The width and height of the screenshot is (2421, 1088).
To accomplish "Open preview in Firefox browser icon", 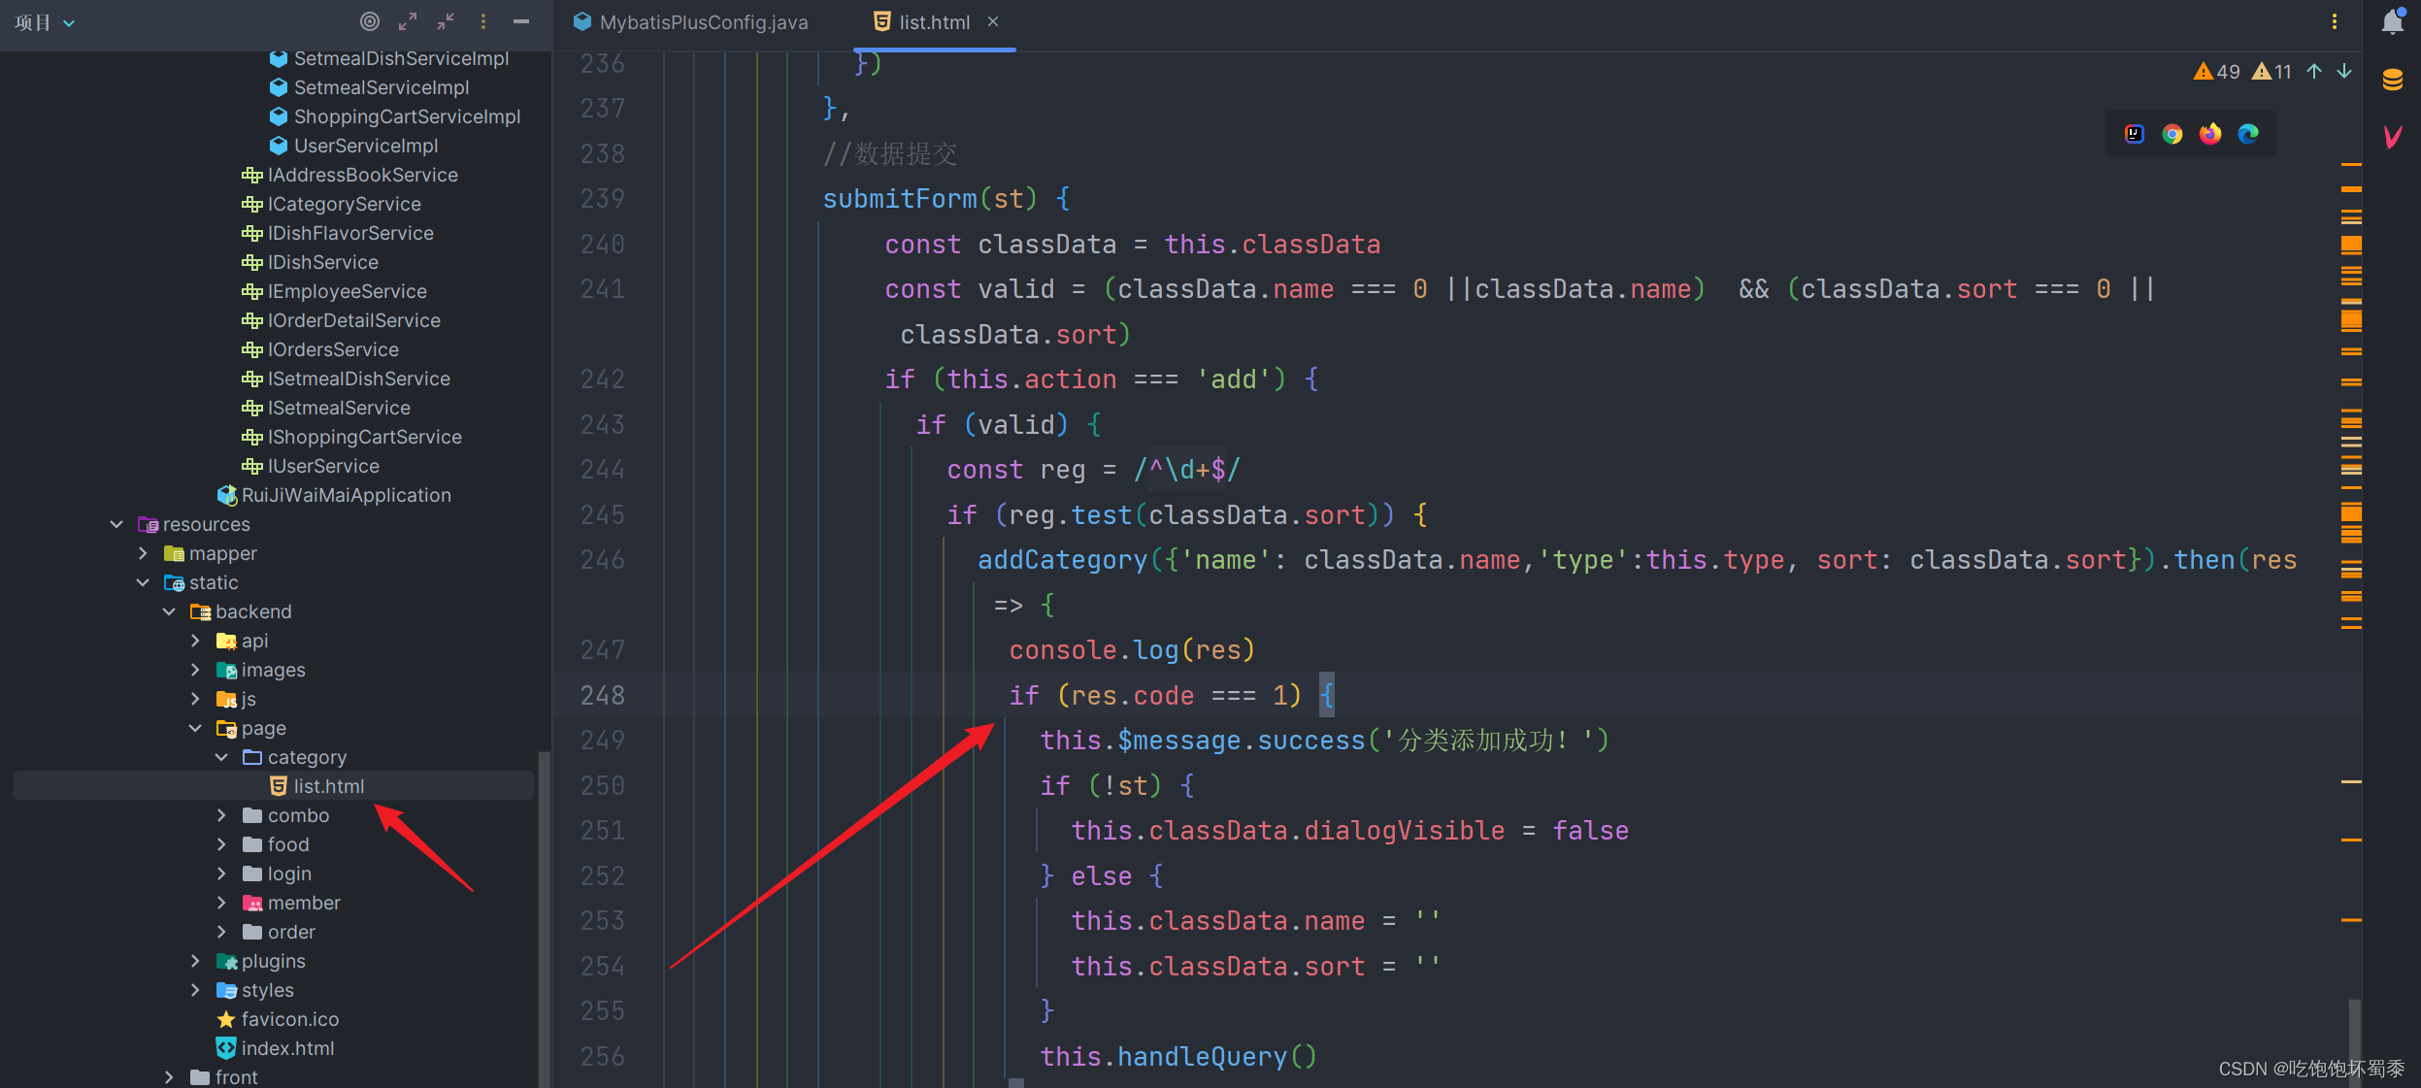I will [x=2210, y=134].
